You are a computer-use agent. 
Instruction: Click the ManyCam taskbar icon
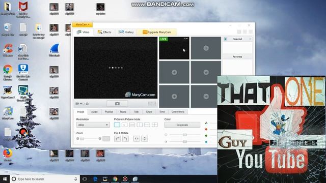tap(135, 179)
